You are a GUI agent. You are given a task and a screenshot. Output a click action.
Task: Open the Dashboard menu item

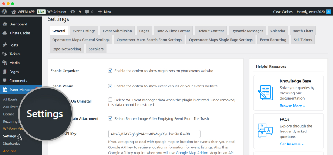[18, 24]
